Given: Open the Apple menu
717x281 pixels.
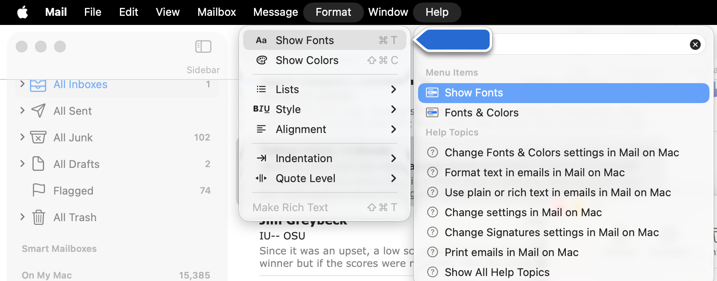Looking at the screenshot, I should pos(22,12).
